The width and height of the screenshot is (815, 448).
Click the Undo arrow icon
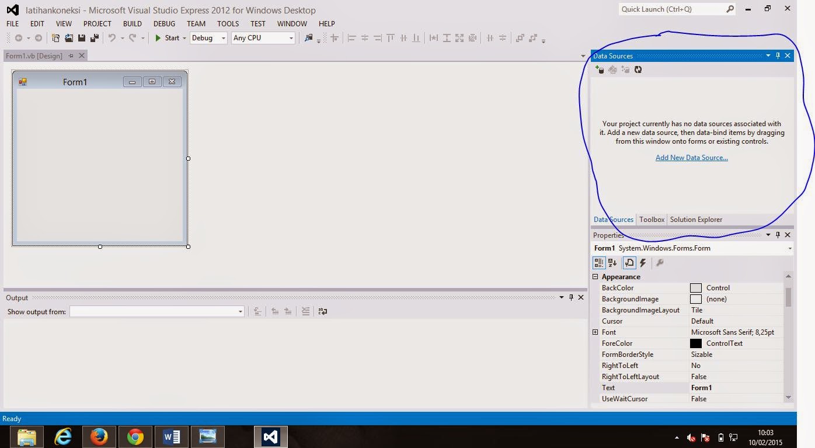pos(112,38)
